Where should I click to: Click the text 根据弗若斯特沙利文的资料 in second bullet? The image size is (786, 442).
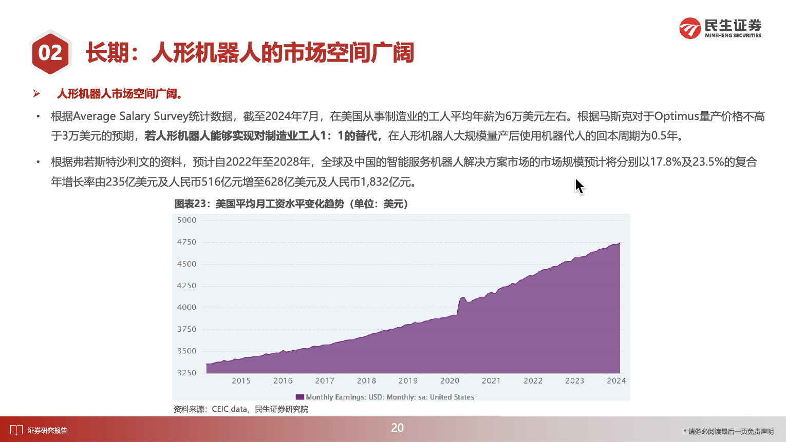point(117,162)
